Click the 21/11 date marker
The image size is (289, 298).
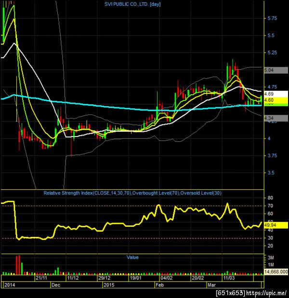(x=41, y=278)
